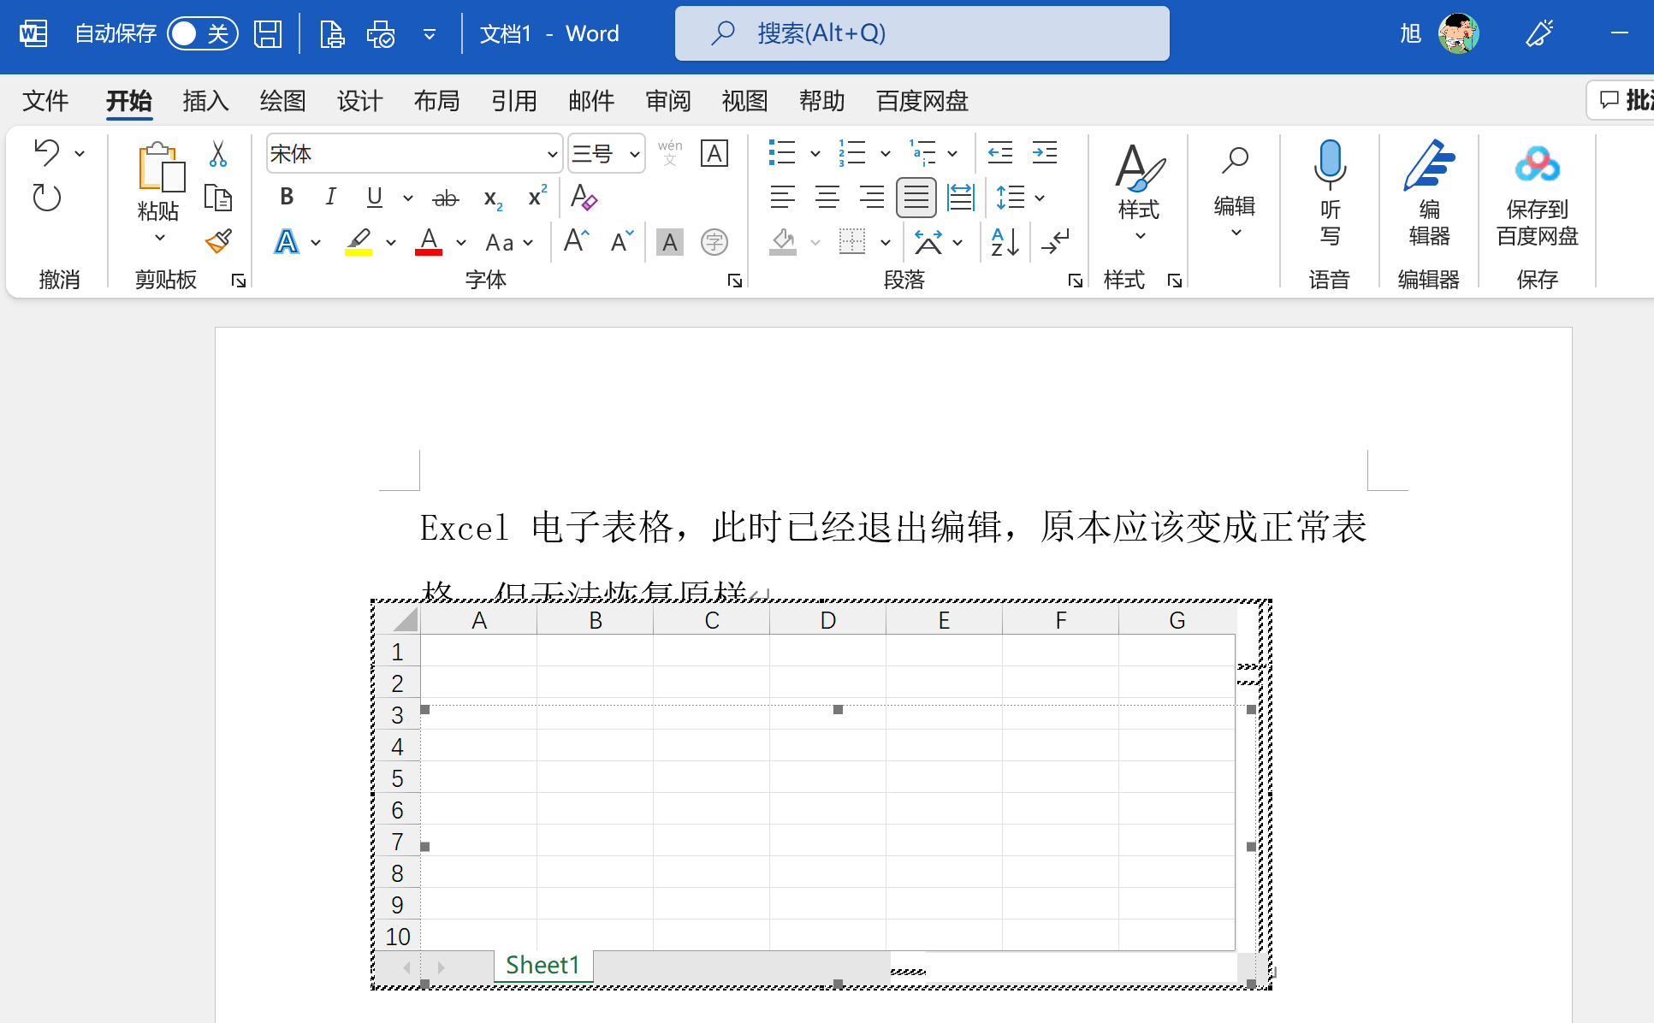Toggle Bold formatting
The image size is (1654, 1023).
(287, 198)
